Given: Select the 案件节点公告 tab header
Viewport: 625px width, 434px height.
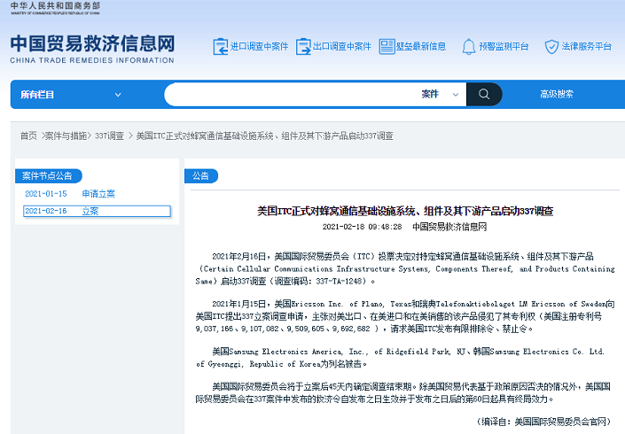Looking at the screenshot, I should tap(48, 176).
